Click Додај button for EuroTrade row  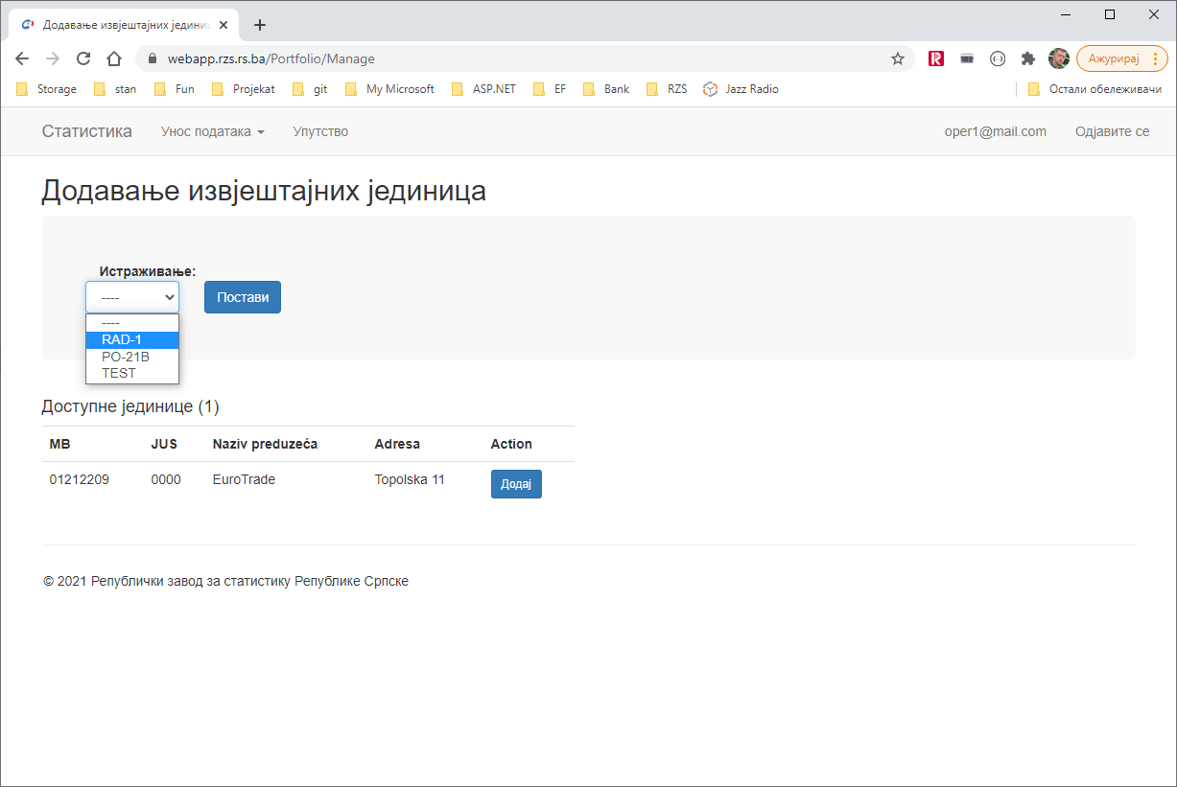[x=516, y=484]
